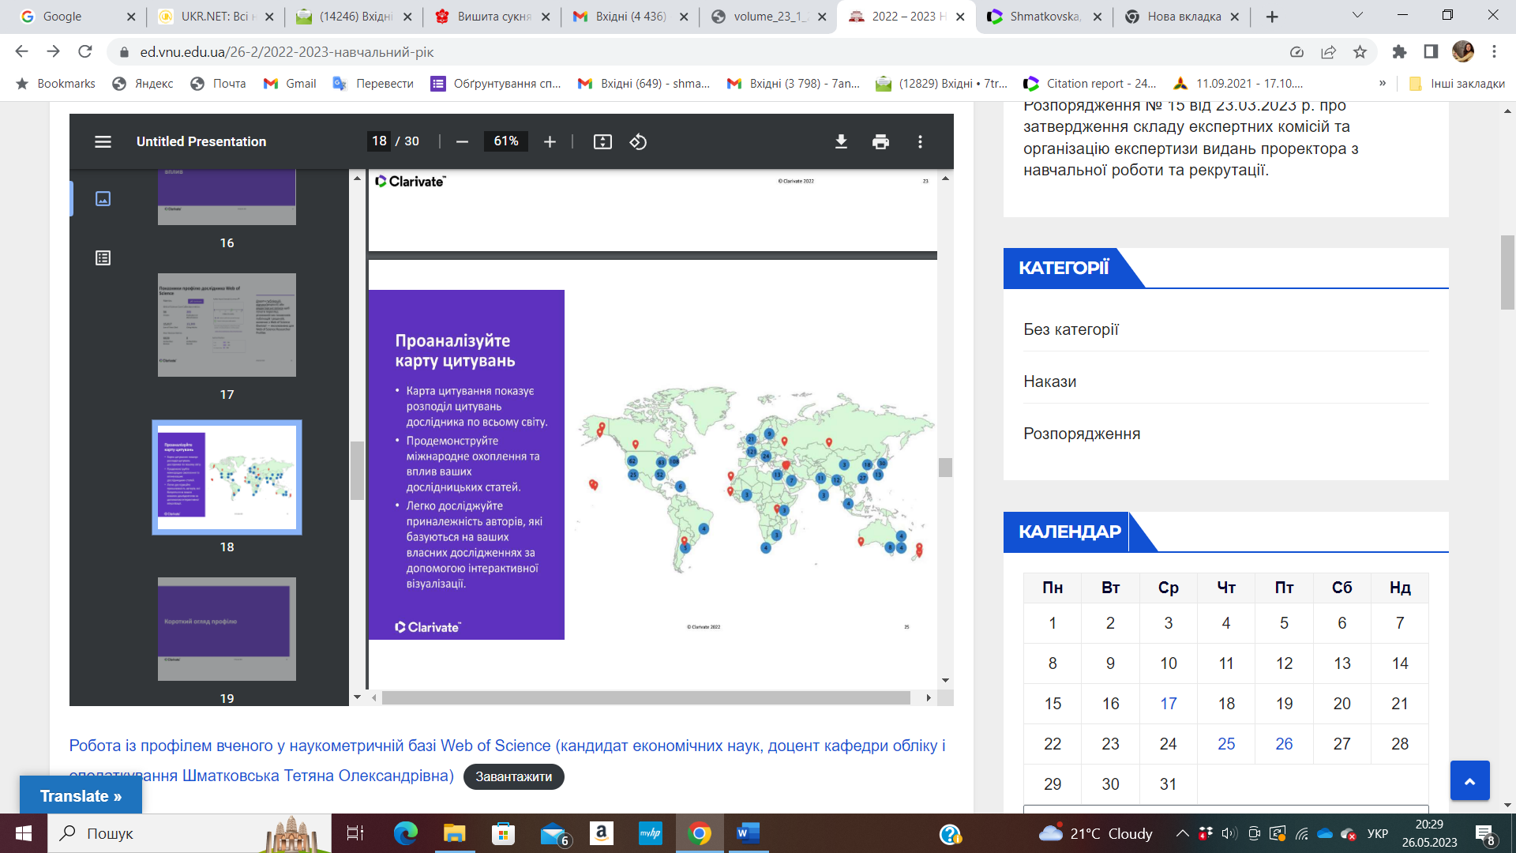Download the PDF presentation

point(841,141)
